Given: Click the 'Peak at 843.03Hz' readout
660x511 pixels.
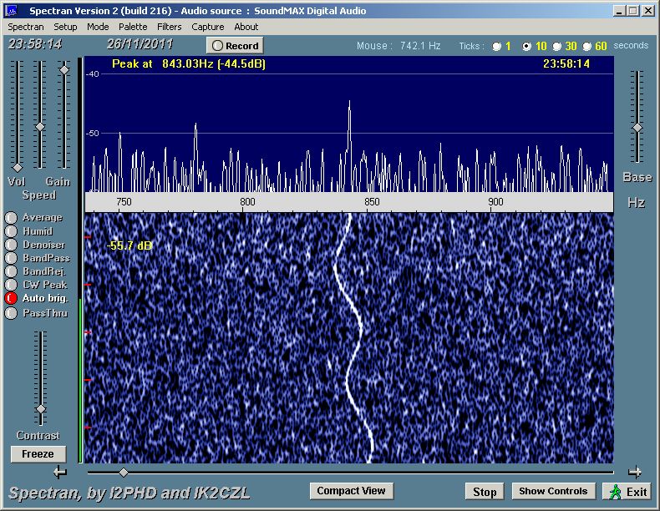Looking at the screenshot, I should click(189, 64).
